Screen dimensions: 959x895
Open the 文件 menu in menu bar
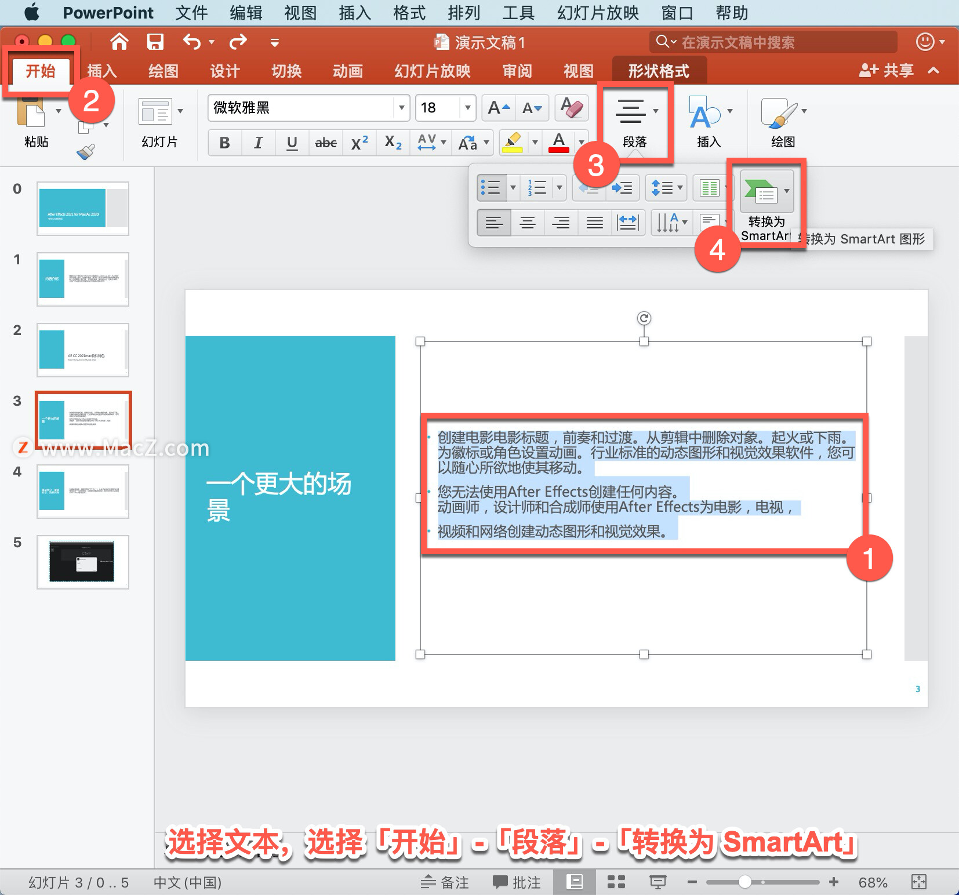tap(191, 13)
